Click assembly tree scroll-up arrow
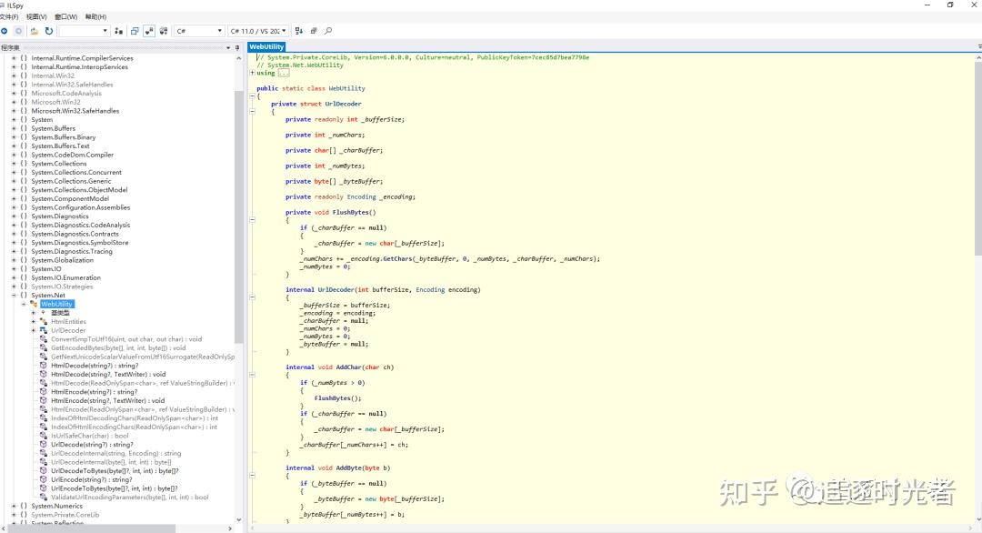 tap(238, 57)
